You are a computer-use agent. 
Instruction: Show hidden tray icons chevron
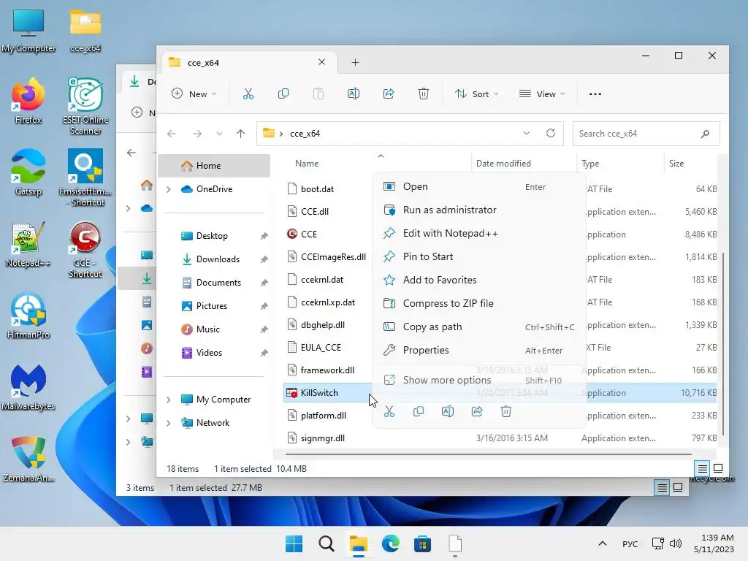(x=603, y=543)
